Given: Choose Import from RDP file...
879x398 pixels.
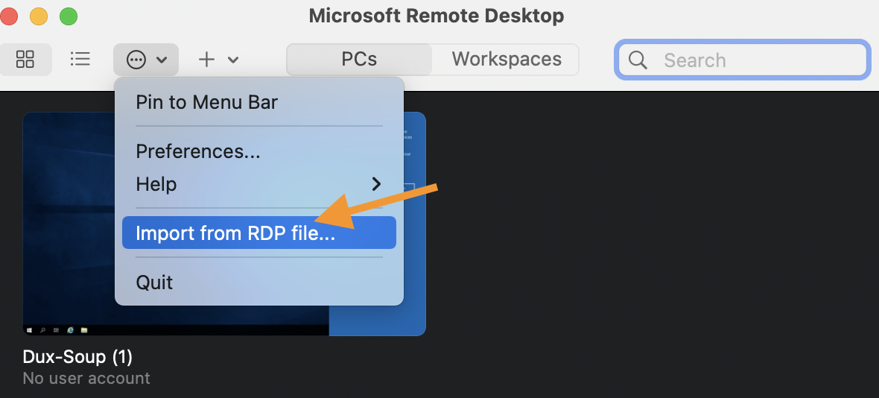Looking at the screenshot, I should click(259, 233).
